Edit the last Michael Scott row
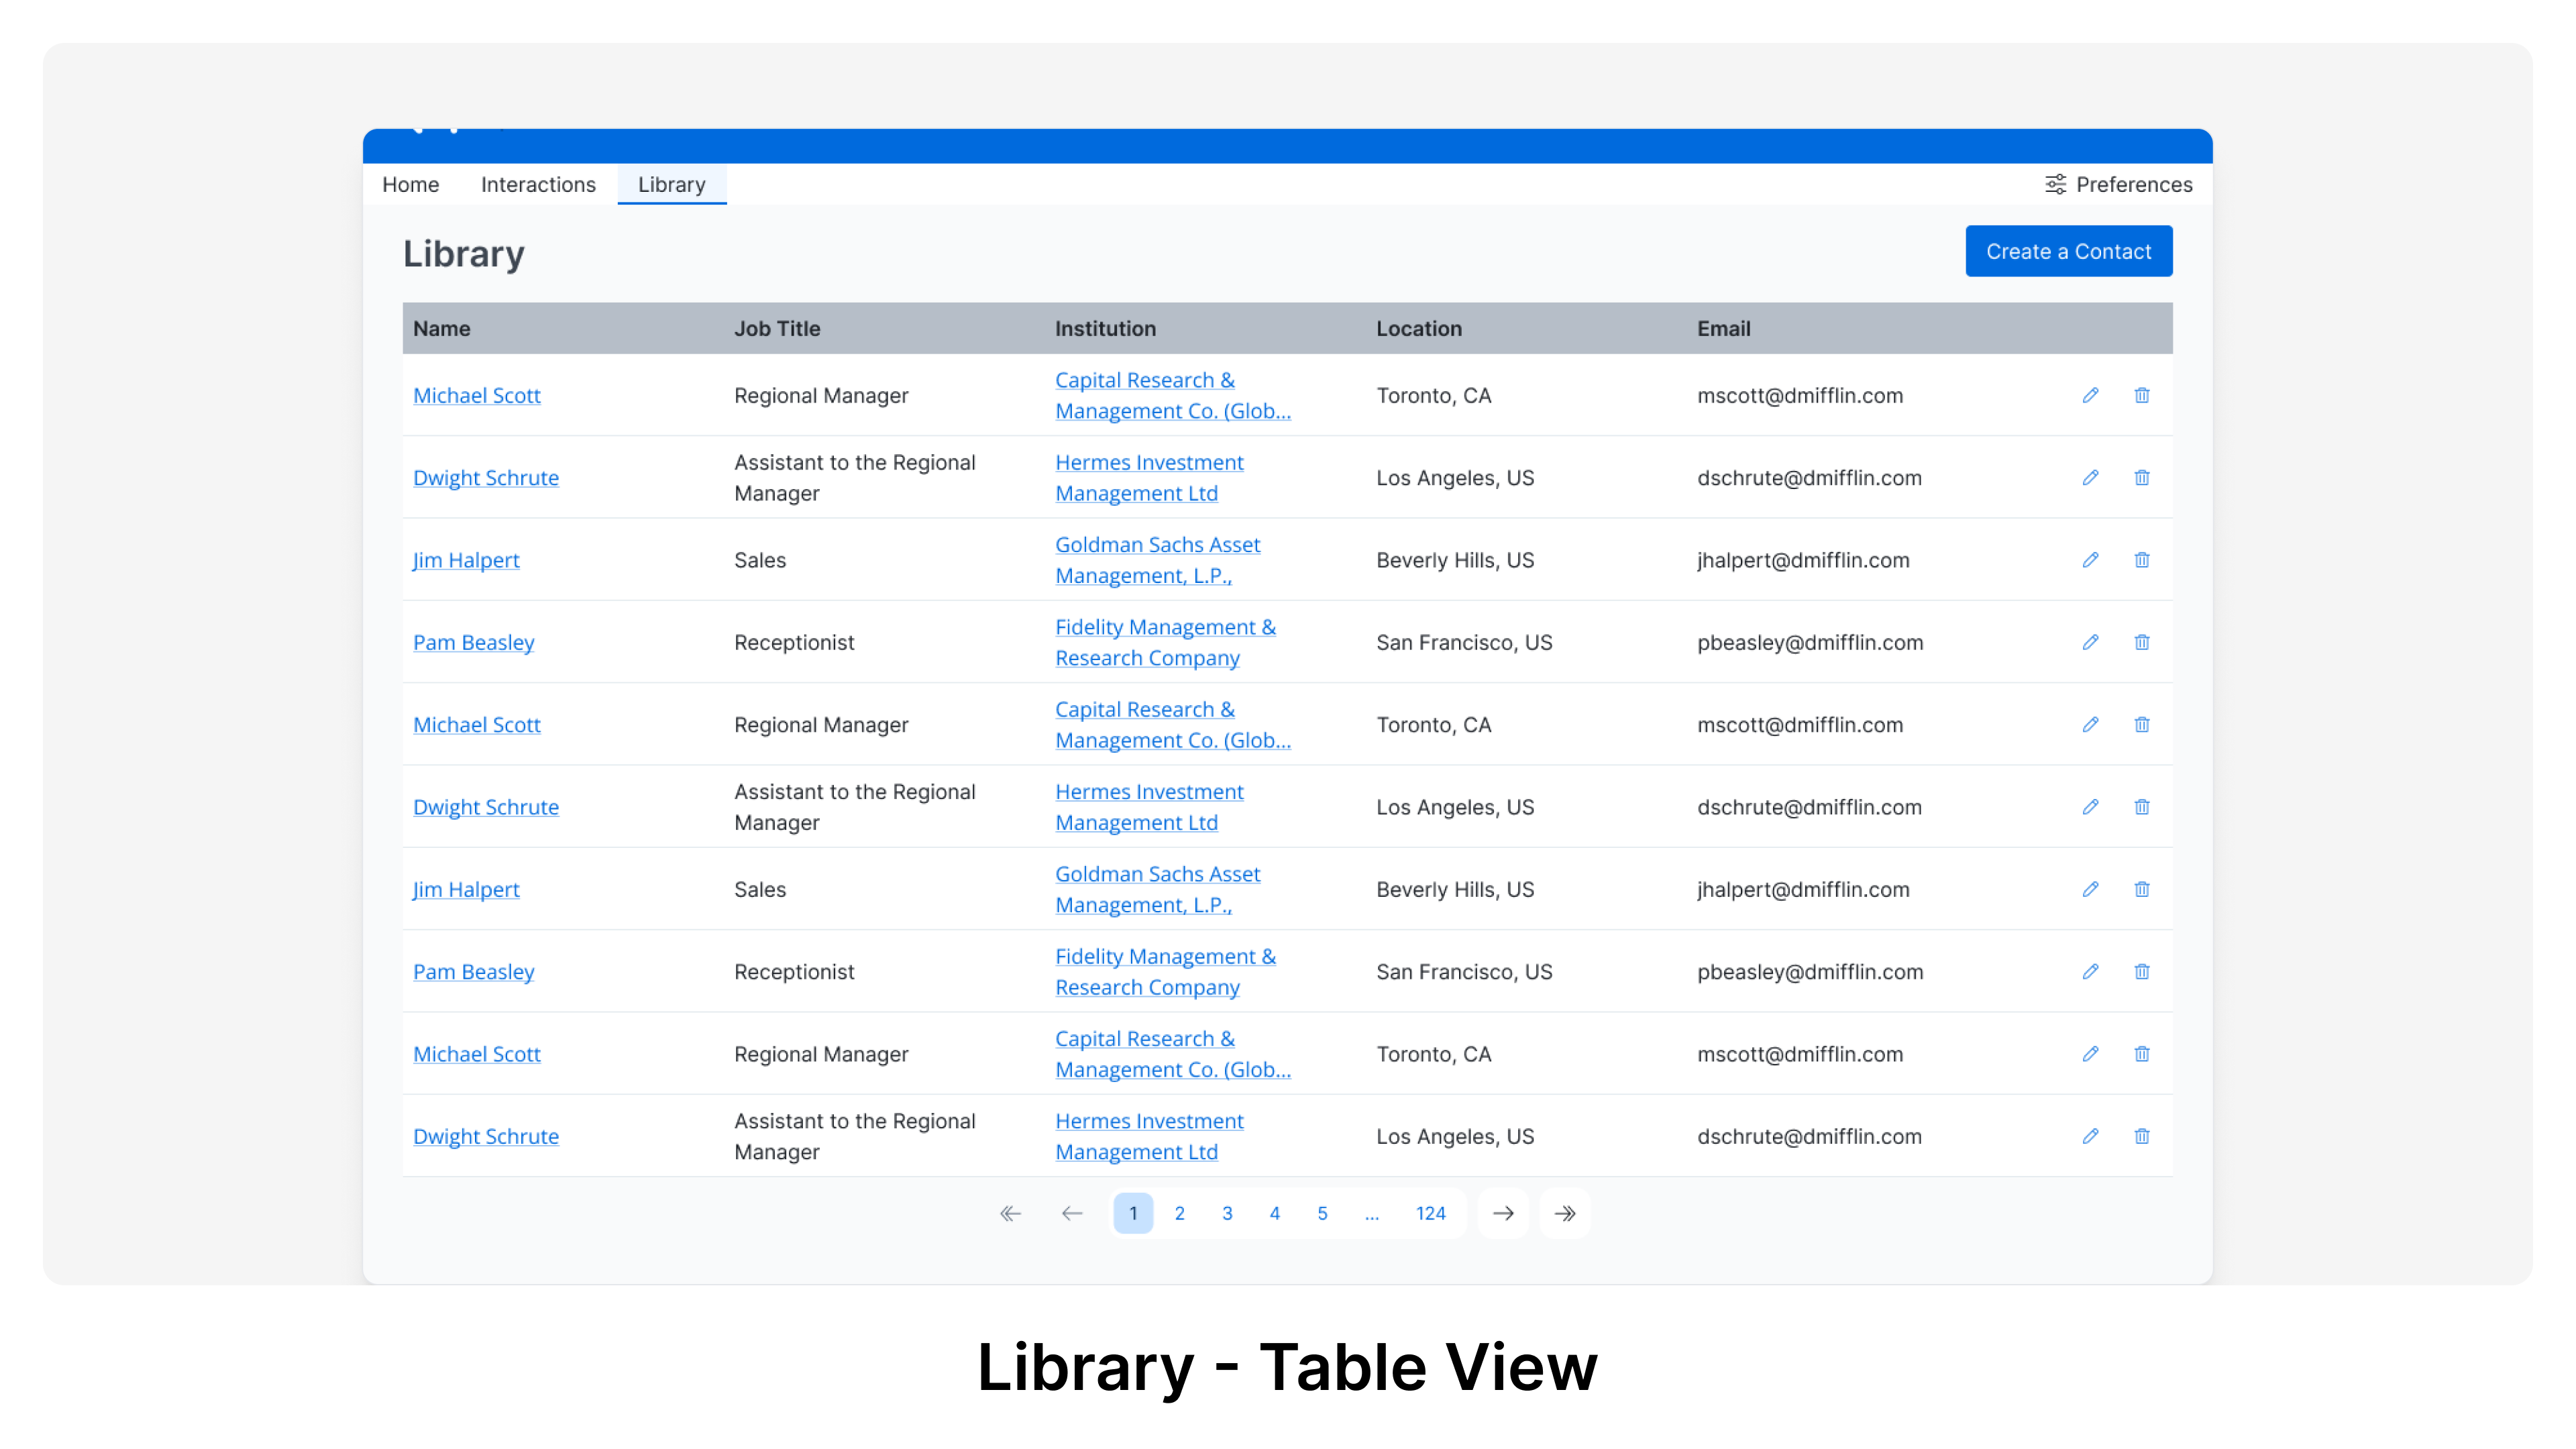Viewport: 2576px width, 1449px height. coord(2090,1053)
